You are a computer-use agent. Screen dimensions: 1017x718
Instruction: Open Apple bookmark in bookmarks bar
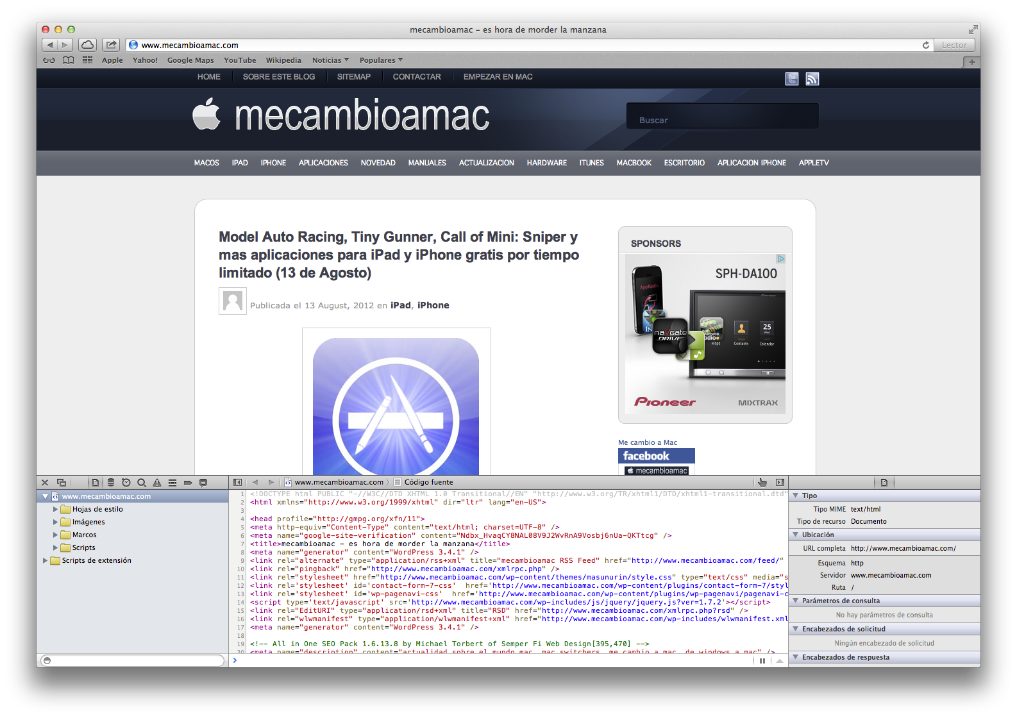pos(112,60)
